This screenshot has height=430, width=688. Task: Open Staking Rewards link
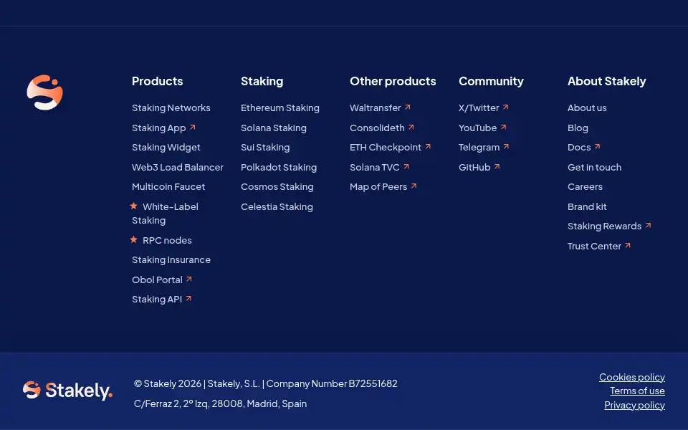click(x=604, y=226)
